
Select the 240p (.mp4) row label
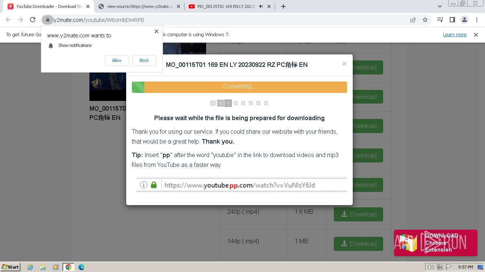pos(243,212)
